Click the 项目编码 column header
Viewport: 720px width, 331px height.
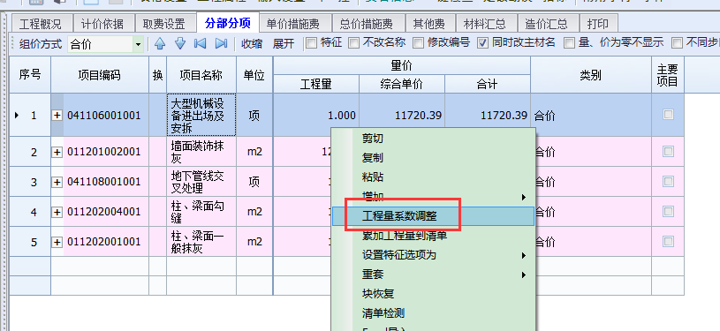click(x=99, y=75)
